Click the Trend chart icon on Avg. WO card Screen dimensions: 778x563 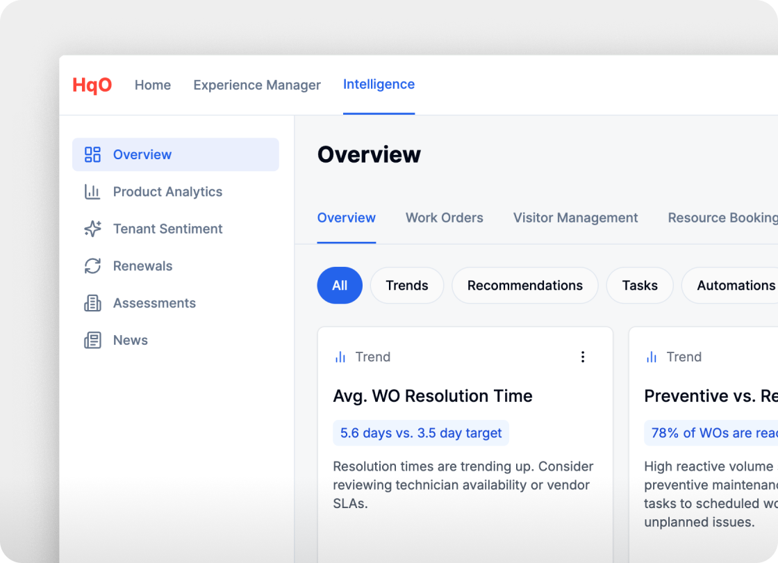(340, 357)
